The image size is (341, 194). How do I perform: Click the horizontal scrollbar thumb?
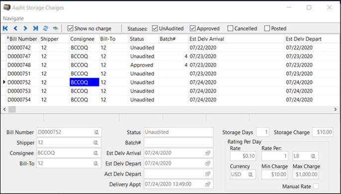pos(12,109)
